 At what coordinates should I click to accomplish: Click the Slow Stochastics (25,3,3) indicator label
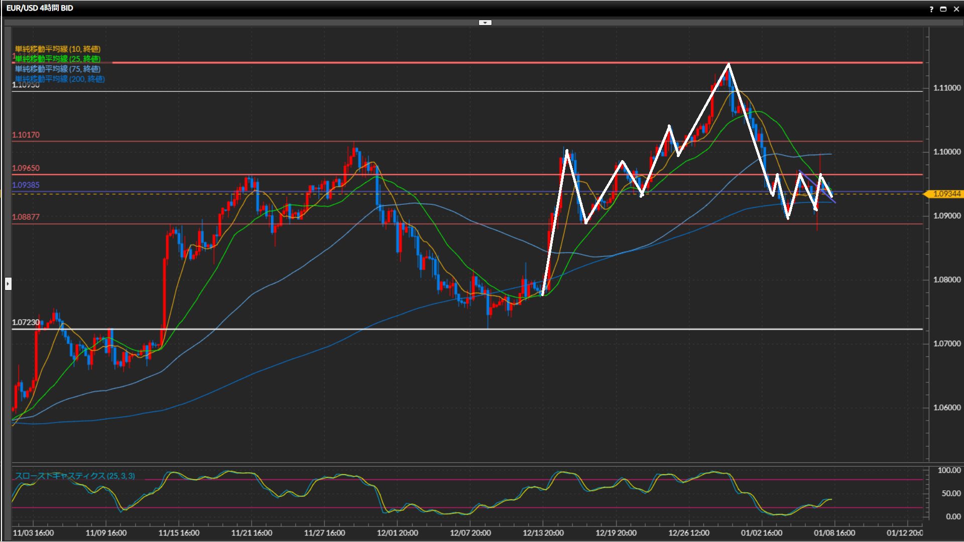(x=74, y=476)
